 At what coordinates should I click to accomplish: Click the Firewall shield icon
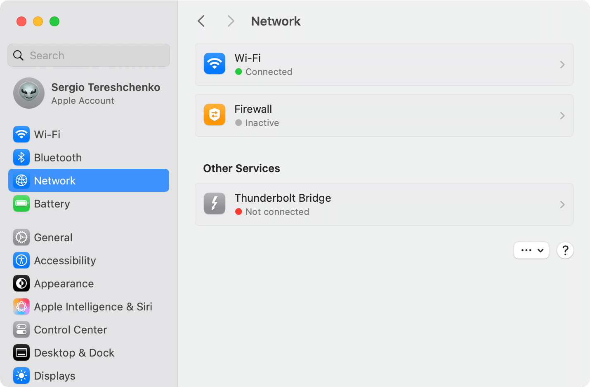click(214, 115)
